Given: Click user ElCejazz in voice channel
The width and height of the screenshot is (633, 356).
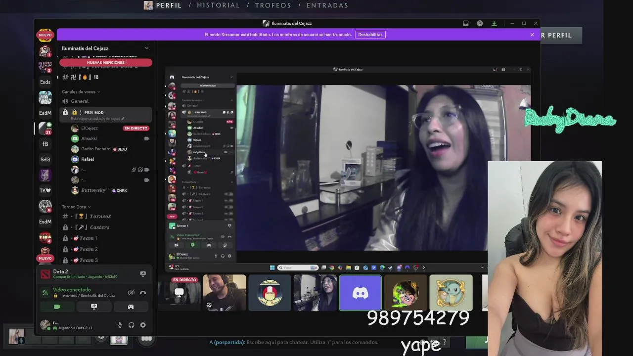Looking at the screenshot, I should [x=90, y=128].
